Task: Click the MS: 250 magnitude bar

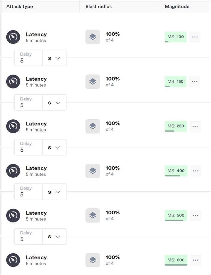Action: pos(176,126)
